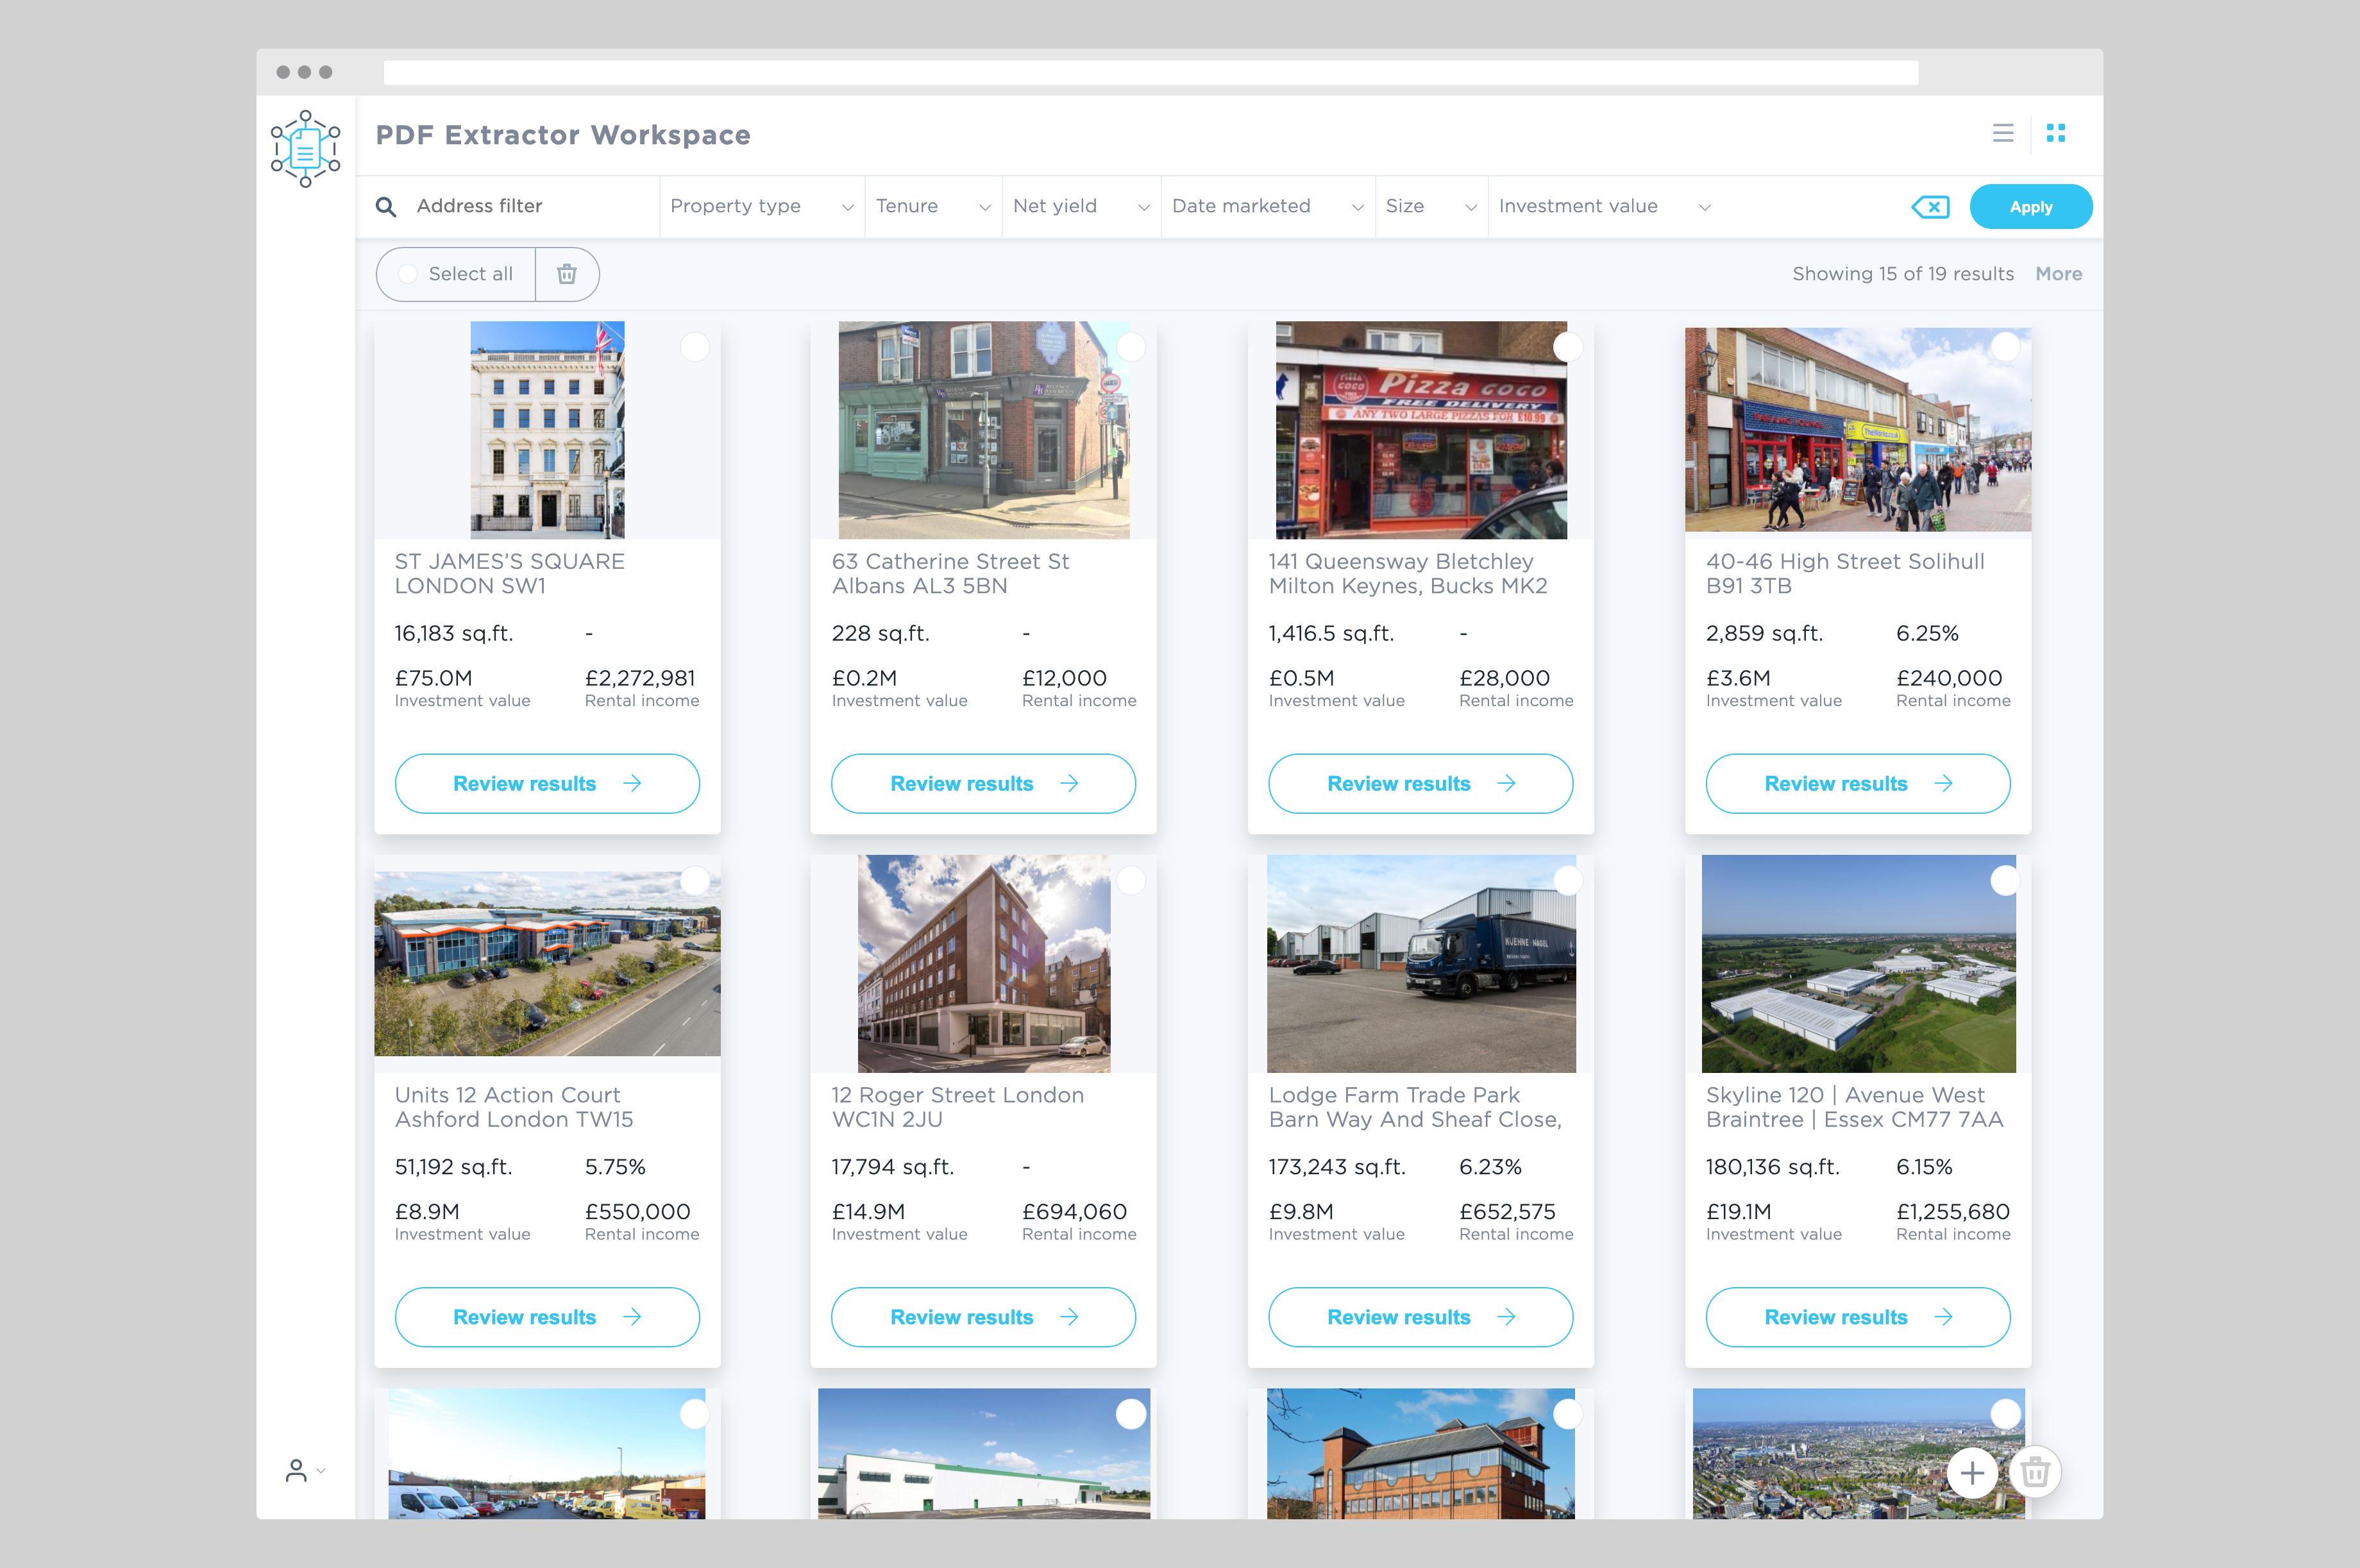Viewport: 2360px width, 1568px height.
Task: Review results for 12 Roger Street London
Action: click(983, 1317)
